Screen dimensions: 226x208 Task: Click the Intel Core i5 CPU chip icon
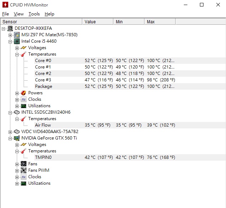coord(17,41)
